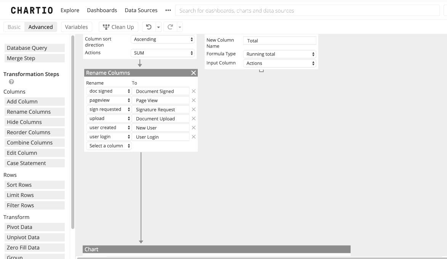
Task: Click the redo arrow icon
Action: click(x=170, y=27)
